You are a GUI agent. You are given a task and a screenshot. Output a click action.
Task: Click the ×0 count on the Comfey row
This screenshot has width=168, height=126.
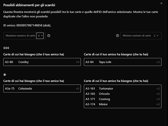click(x=77, y=62)
